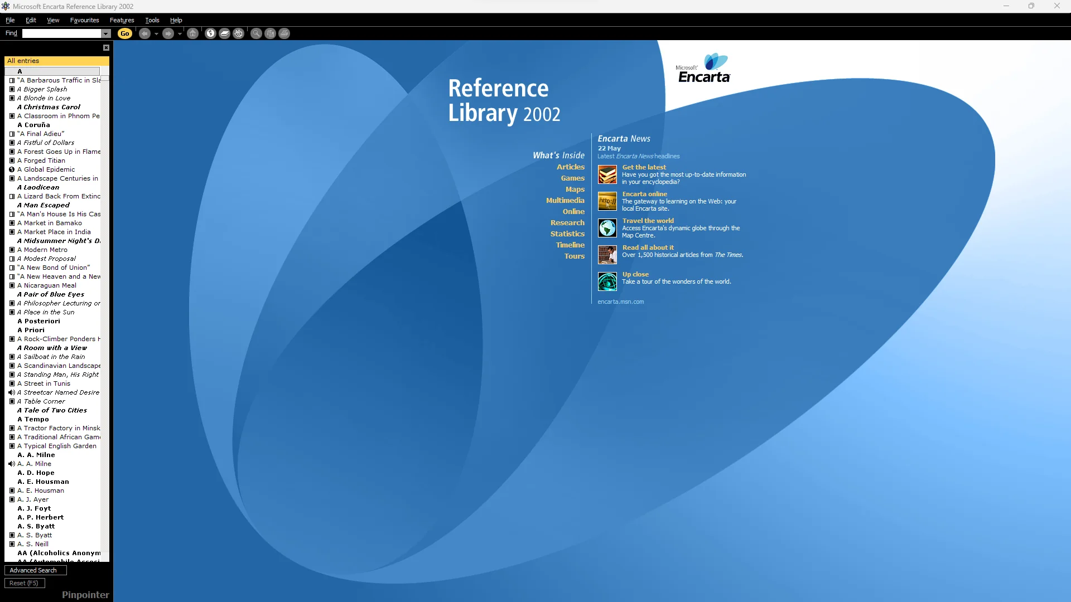1071x602 pixels.
Task: Click the Print toolbar icon
Action: pyautogui.click(x=284, y=33)
